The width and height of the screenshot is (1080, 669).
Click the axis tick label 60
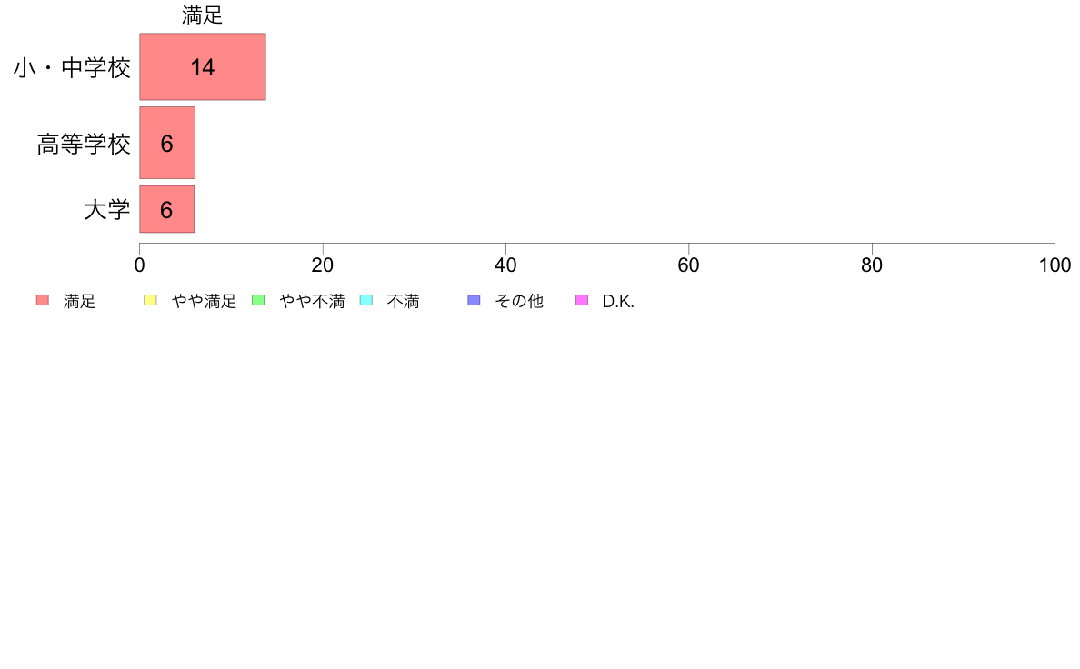pos(689,265)
